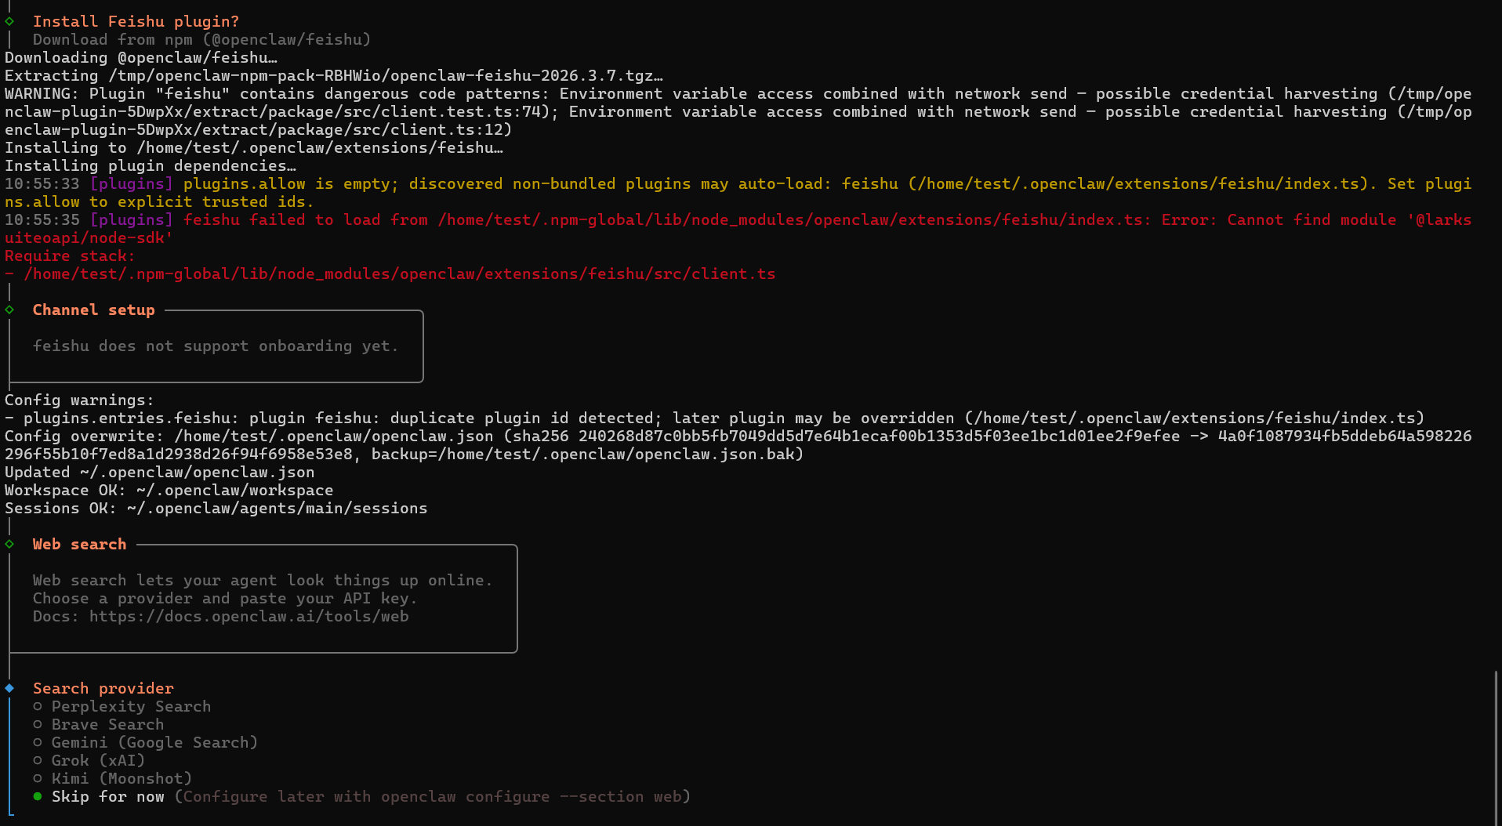This screenshot has height=826, width=1502.
Task: Click the 'Installing plugin dependencies…' line
Action: tap(151, 165)
